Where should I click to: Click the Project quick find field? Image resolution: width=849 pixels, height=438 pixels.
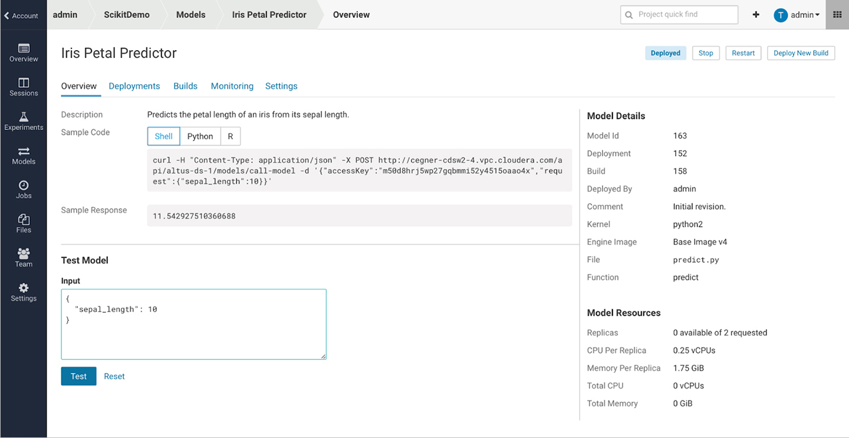tap(679, 15)
